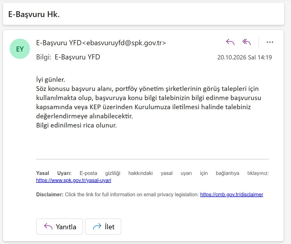This screenshot has width=291, height=244.
Task: Click the Disclaimer label
Action: (50, 194)
